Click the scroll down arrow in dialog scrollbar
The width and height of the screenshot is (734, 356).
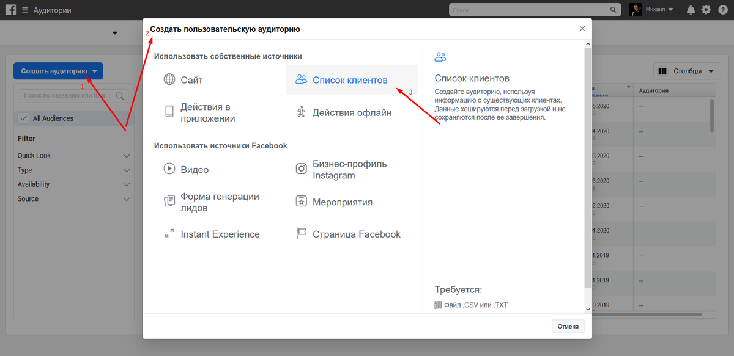tap(588, 310)
